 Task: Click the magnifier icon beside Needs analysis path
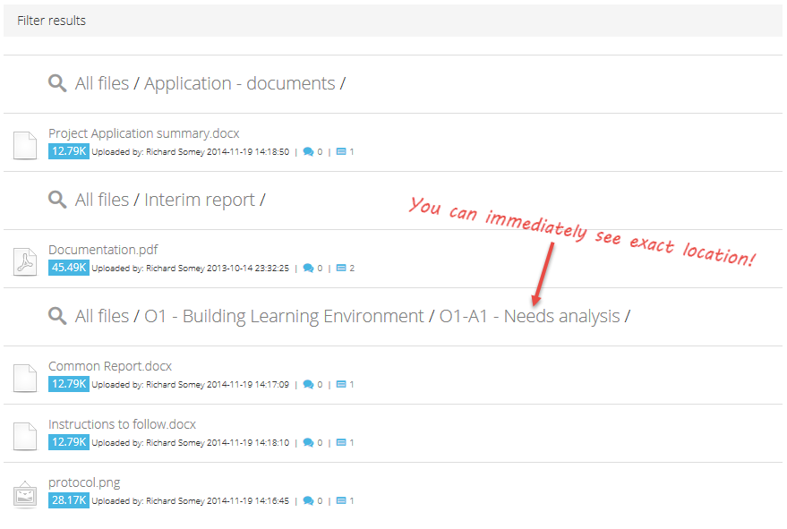[x=57, y=316]
